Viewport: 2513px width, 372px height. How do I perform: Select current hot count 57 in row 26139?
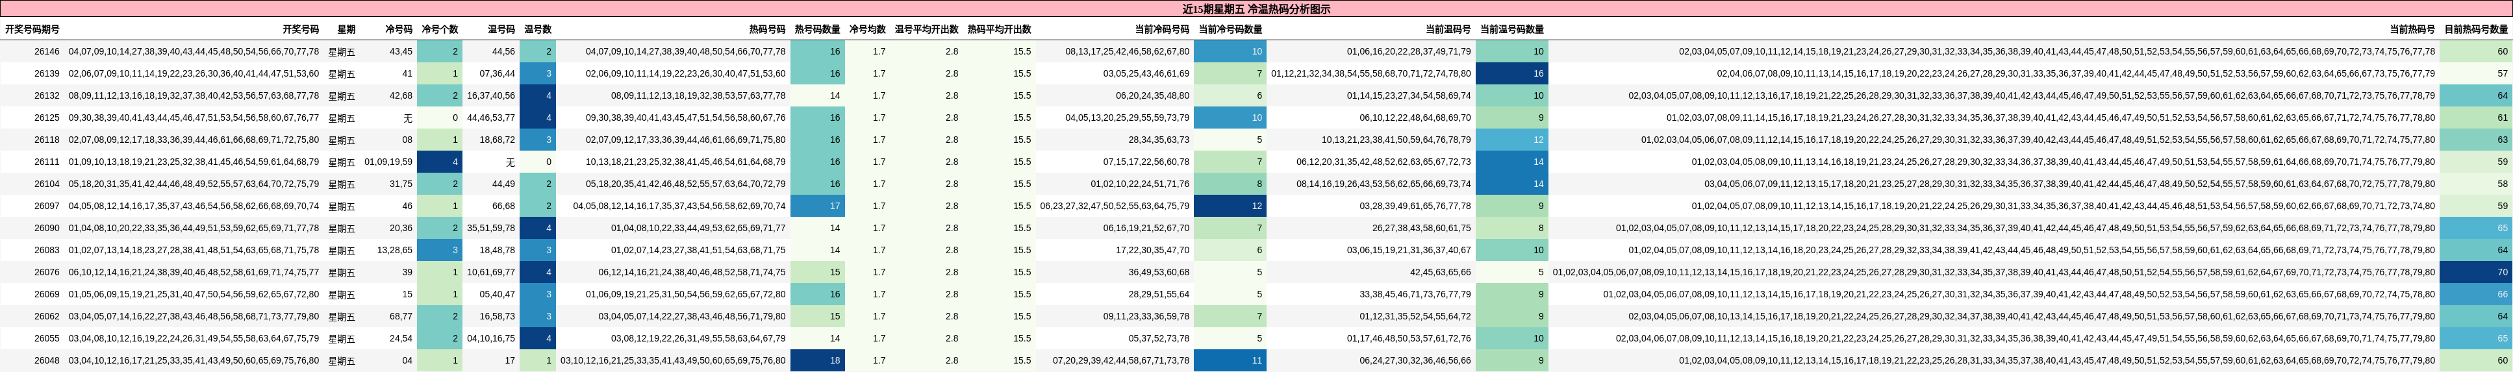click(x=2476, y=74)
